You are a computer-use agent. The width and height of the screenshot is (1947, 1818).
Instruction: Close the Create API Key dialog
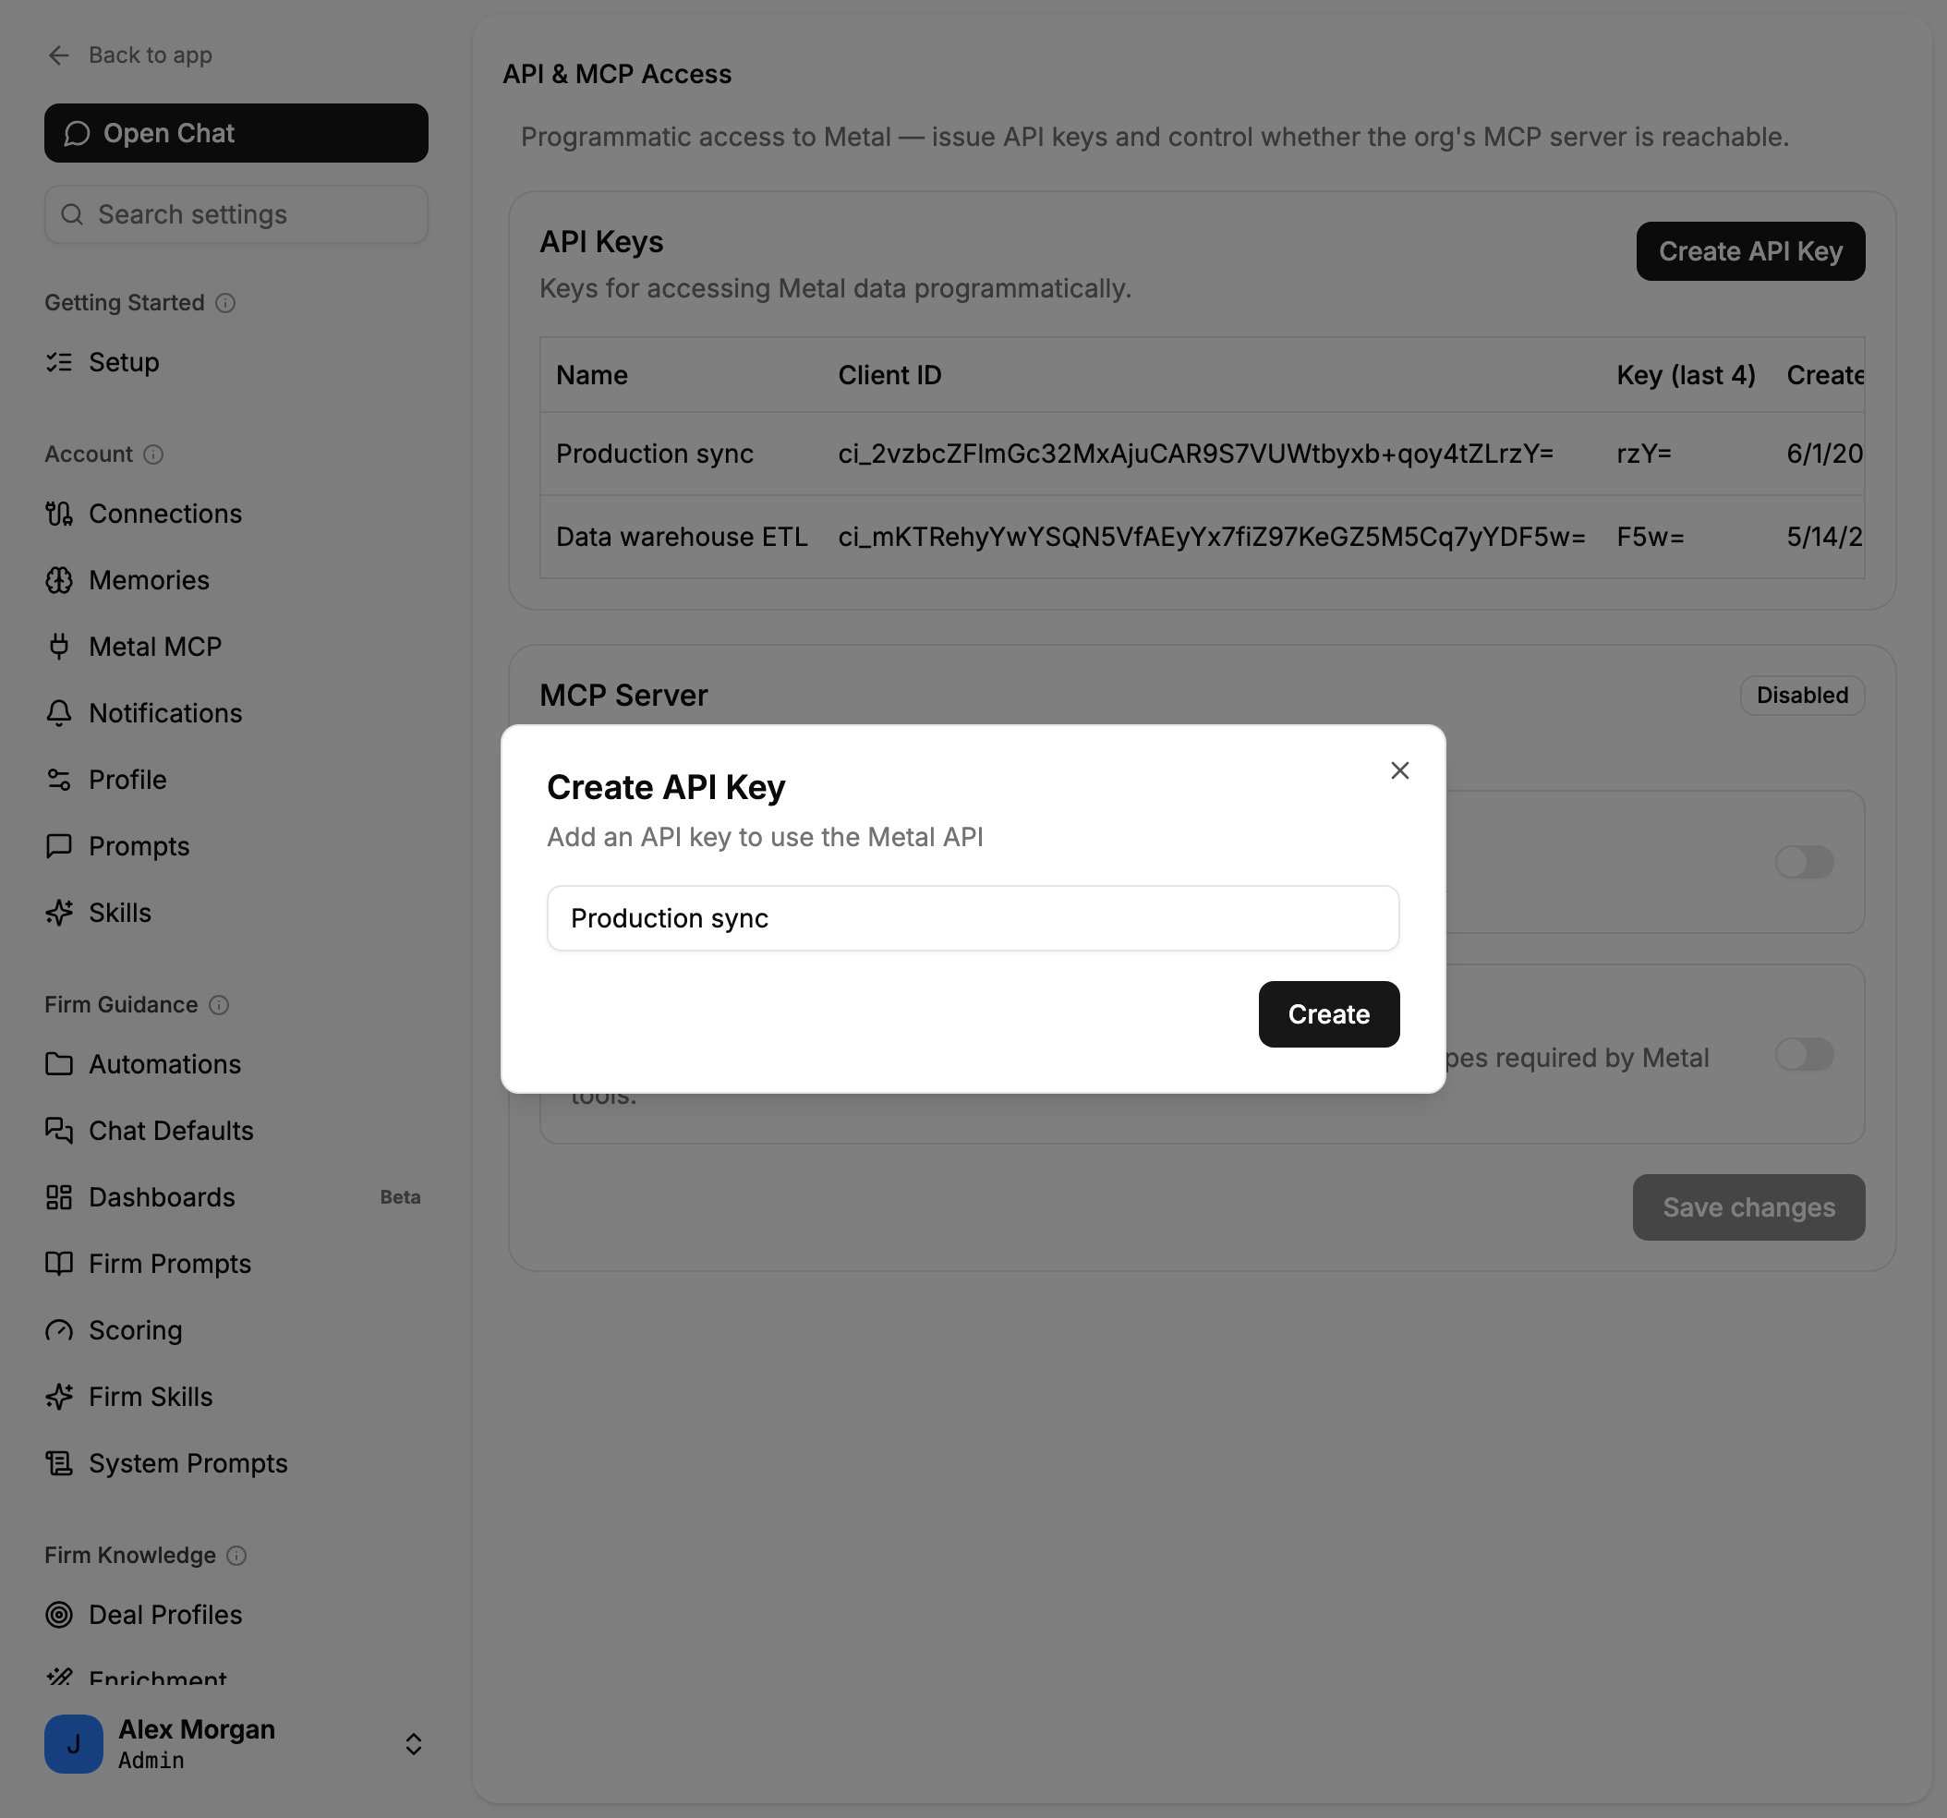pyautogui.click(x=1399, y=770)
